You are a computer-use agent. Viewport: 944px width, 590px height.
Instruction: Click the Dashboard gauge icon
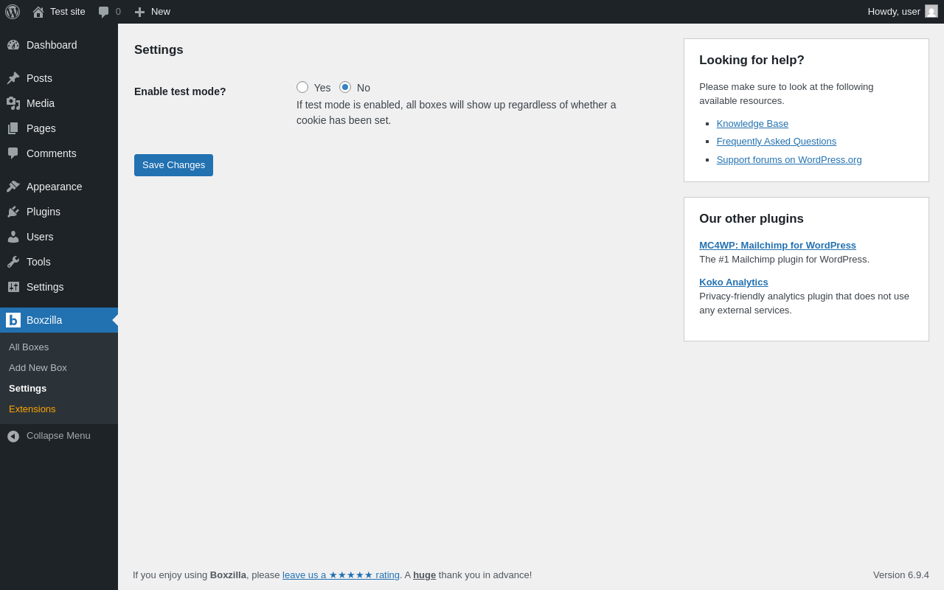coord(13,45)
